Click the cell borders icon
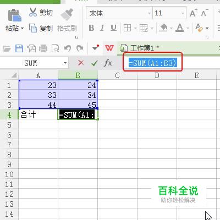This screenshot has width=220, height=220. (127, 28)
